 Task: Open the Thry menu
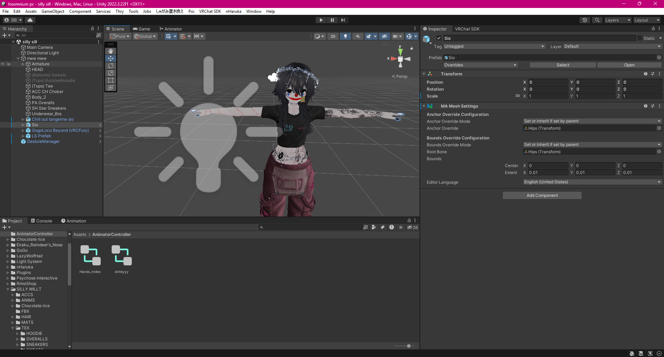click(x=120, y=11)
